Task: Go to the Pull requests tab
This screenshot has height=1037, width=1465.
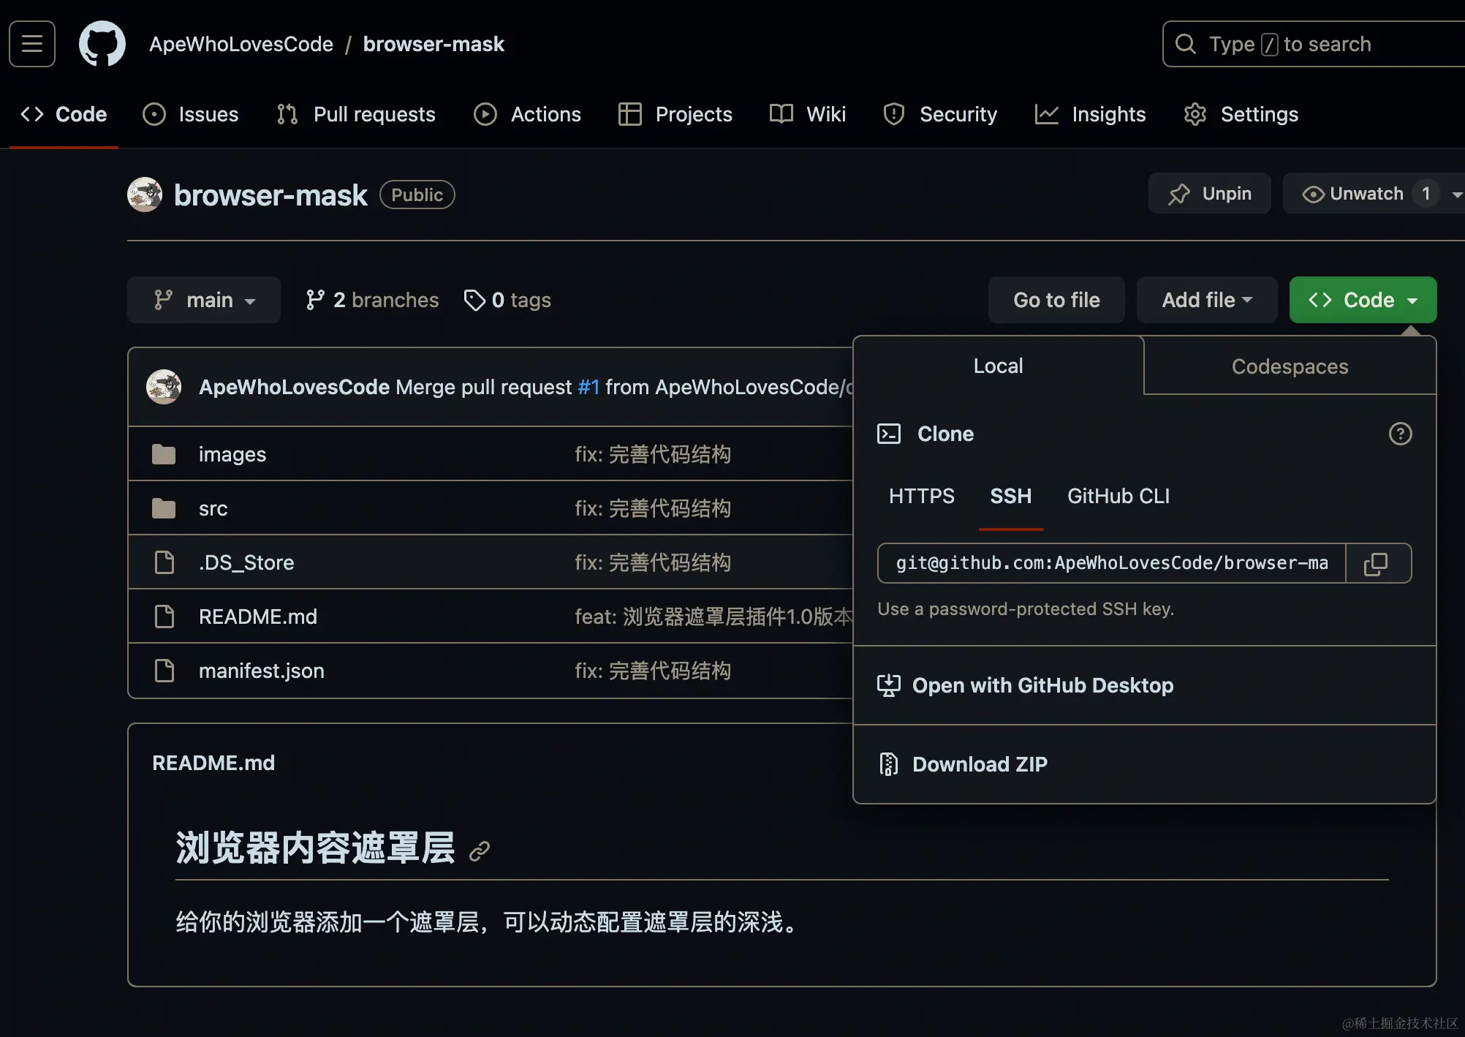Action: (x=356, y=114)
